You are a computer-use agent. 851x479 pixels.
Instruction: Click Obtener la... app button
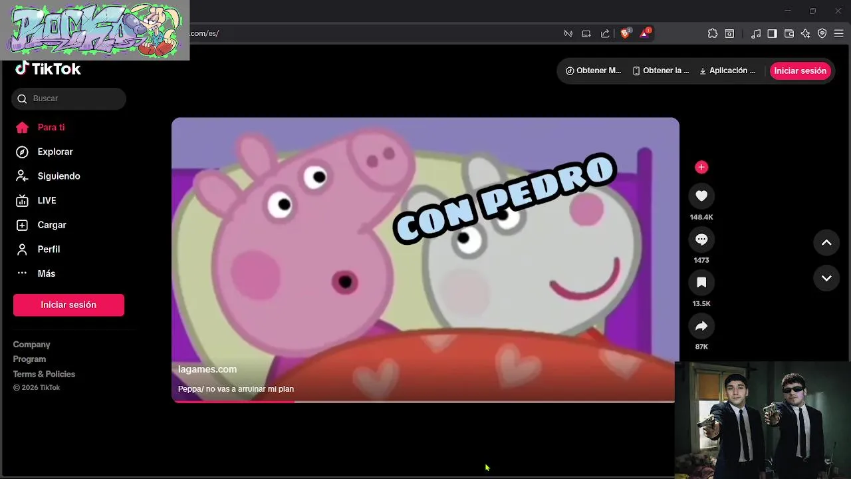coord(660,71)
